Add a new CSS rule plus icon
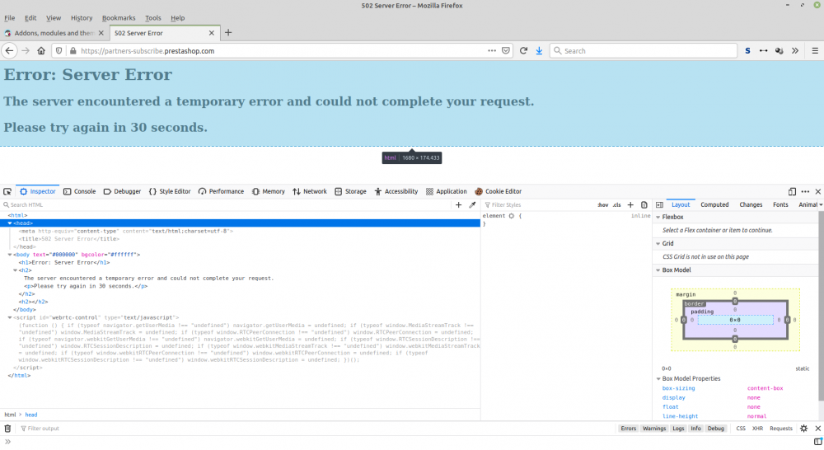Screen dimensions: 824x450 click(x=630, y=205)
